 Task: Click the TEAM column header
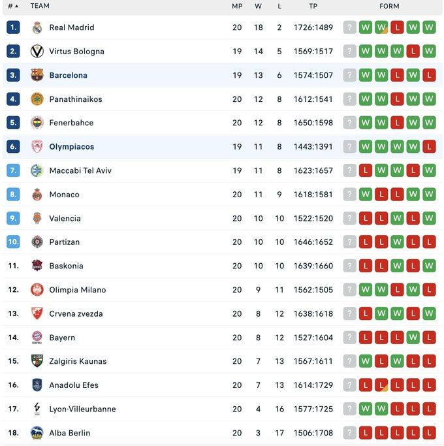point(40,7)
